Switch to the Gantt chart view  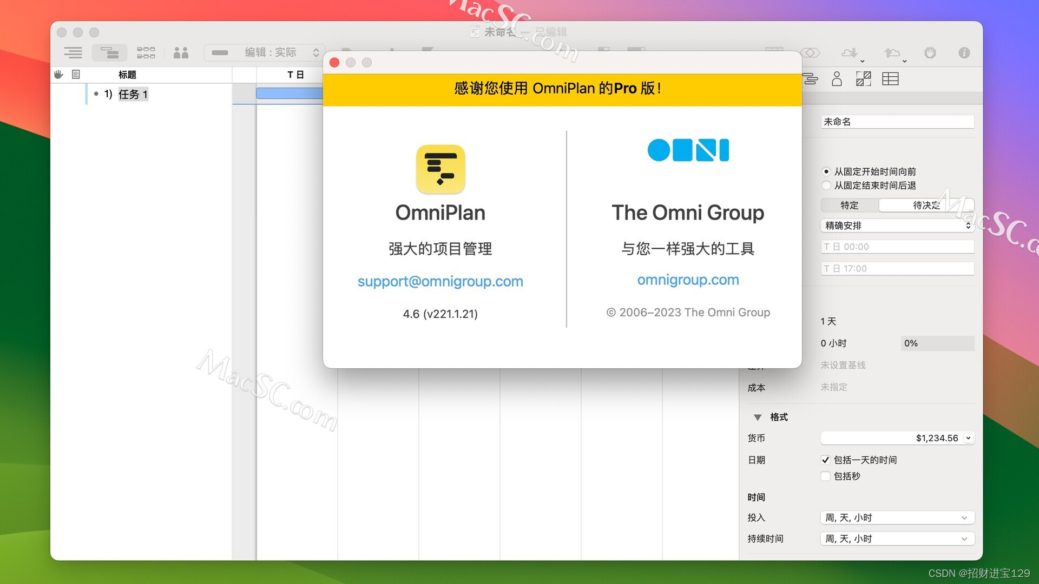[x=109, y=52]
